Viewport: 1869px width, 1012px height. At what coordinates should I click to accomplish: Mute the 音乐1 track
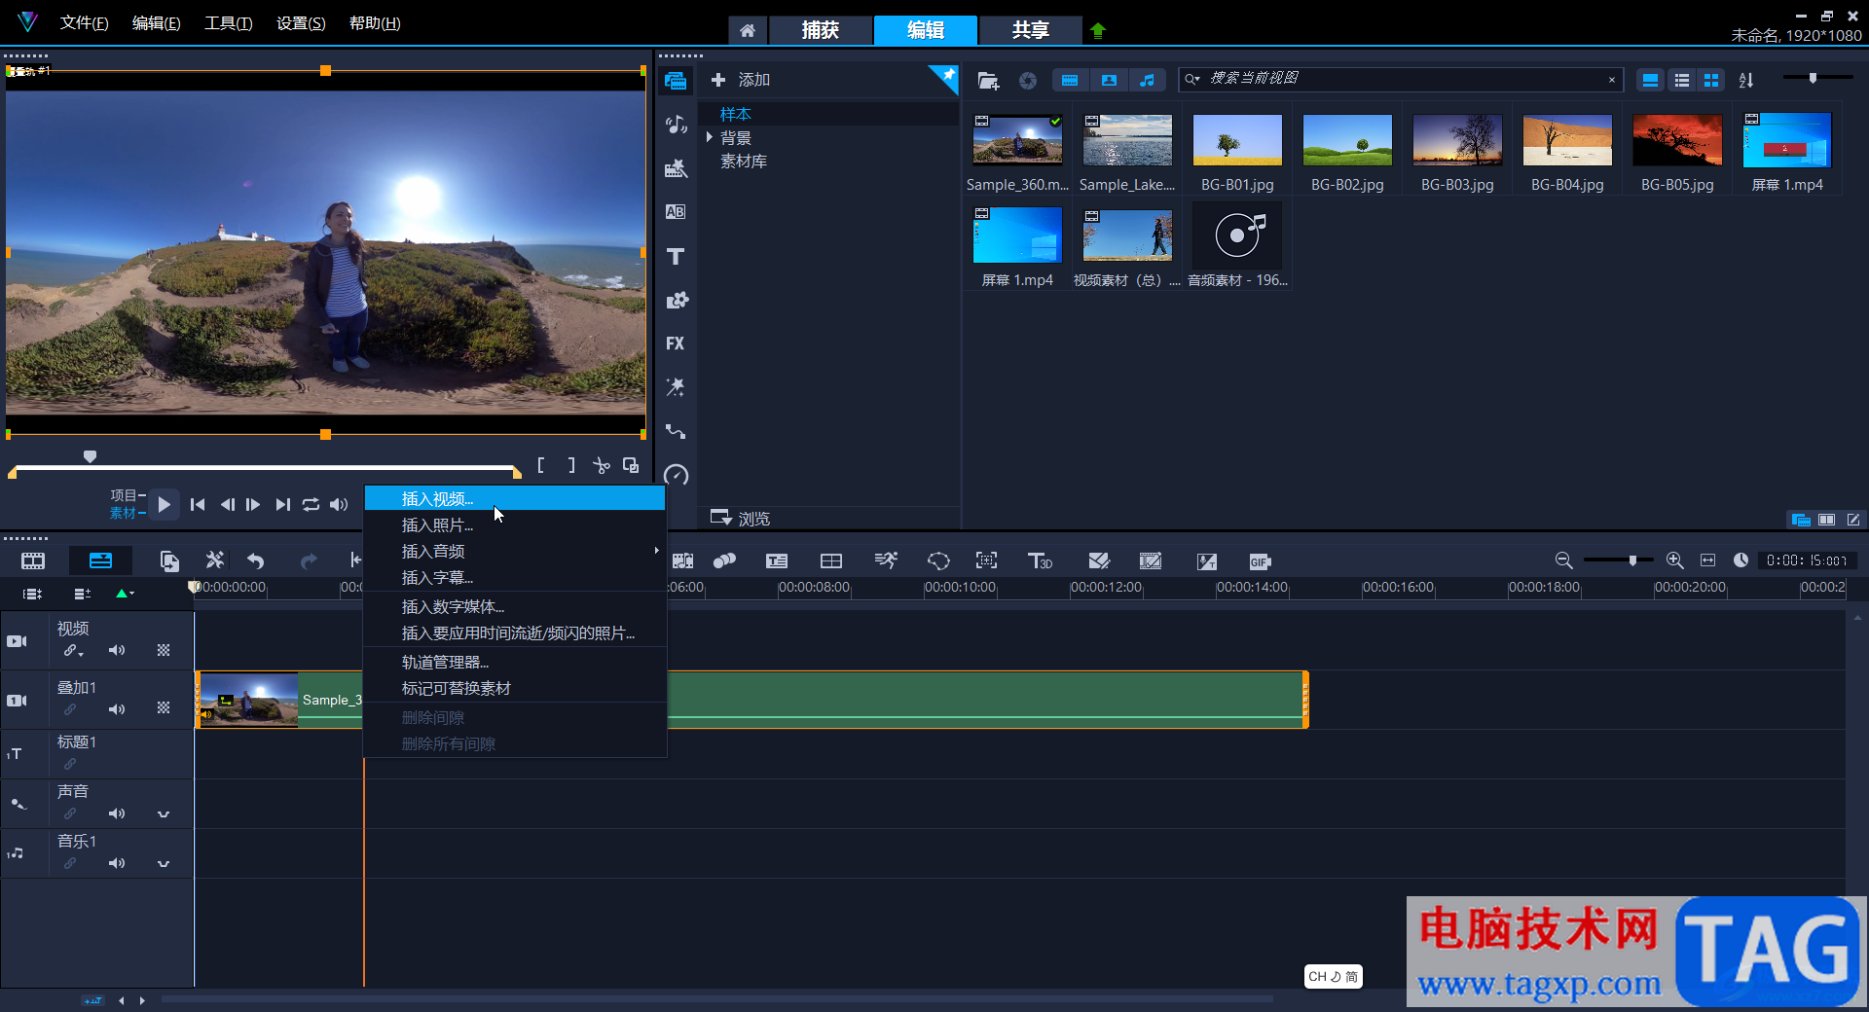(117, 863)
